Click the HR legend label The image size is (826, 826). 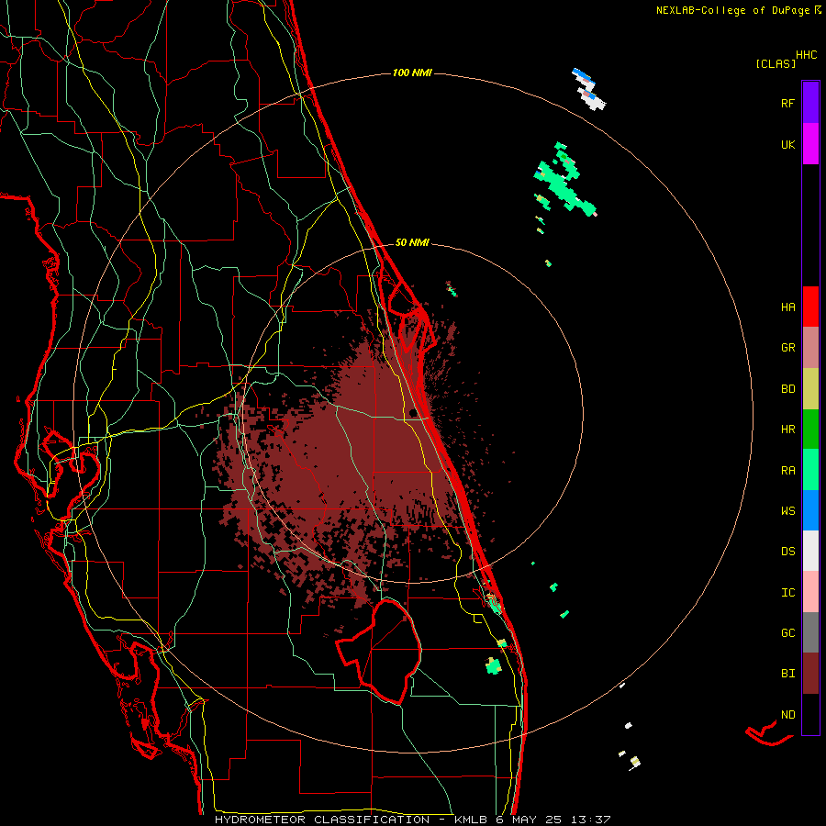pyautogui.click(x=787, y=430)
